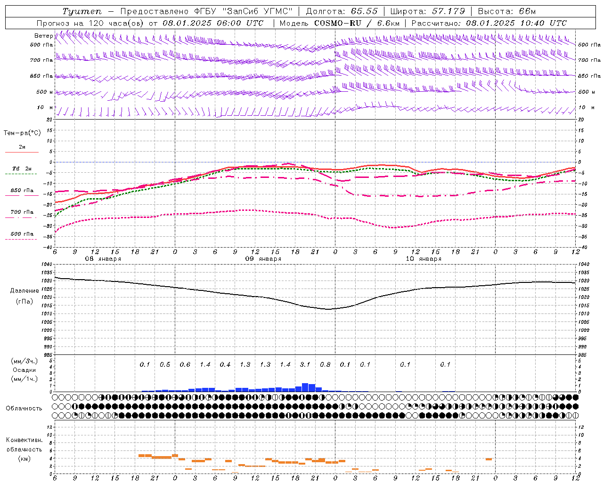Click the "Высота: 66м" elevation value
Screen dimensions: 603x482
[x=506, y=11]
